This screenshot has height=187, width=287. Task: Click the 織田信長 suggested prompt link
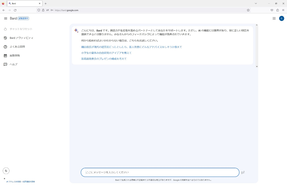131,47
